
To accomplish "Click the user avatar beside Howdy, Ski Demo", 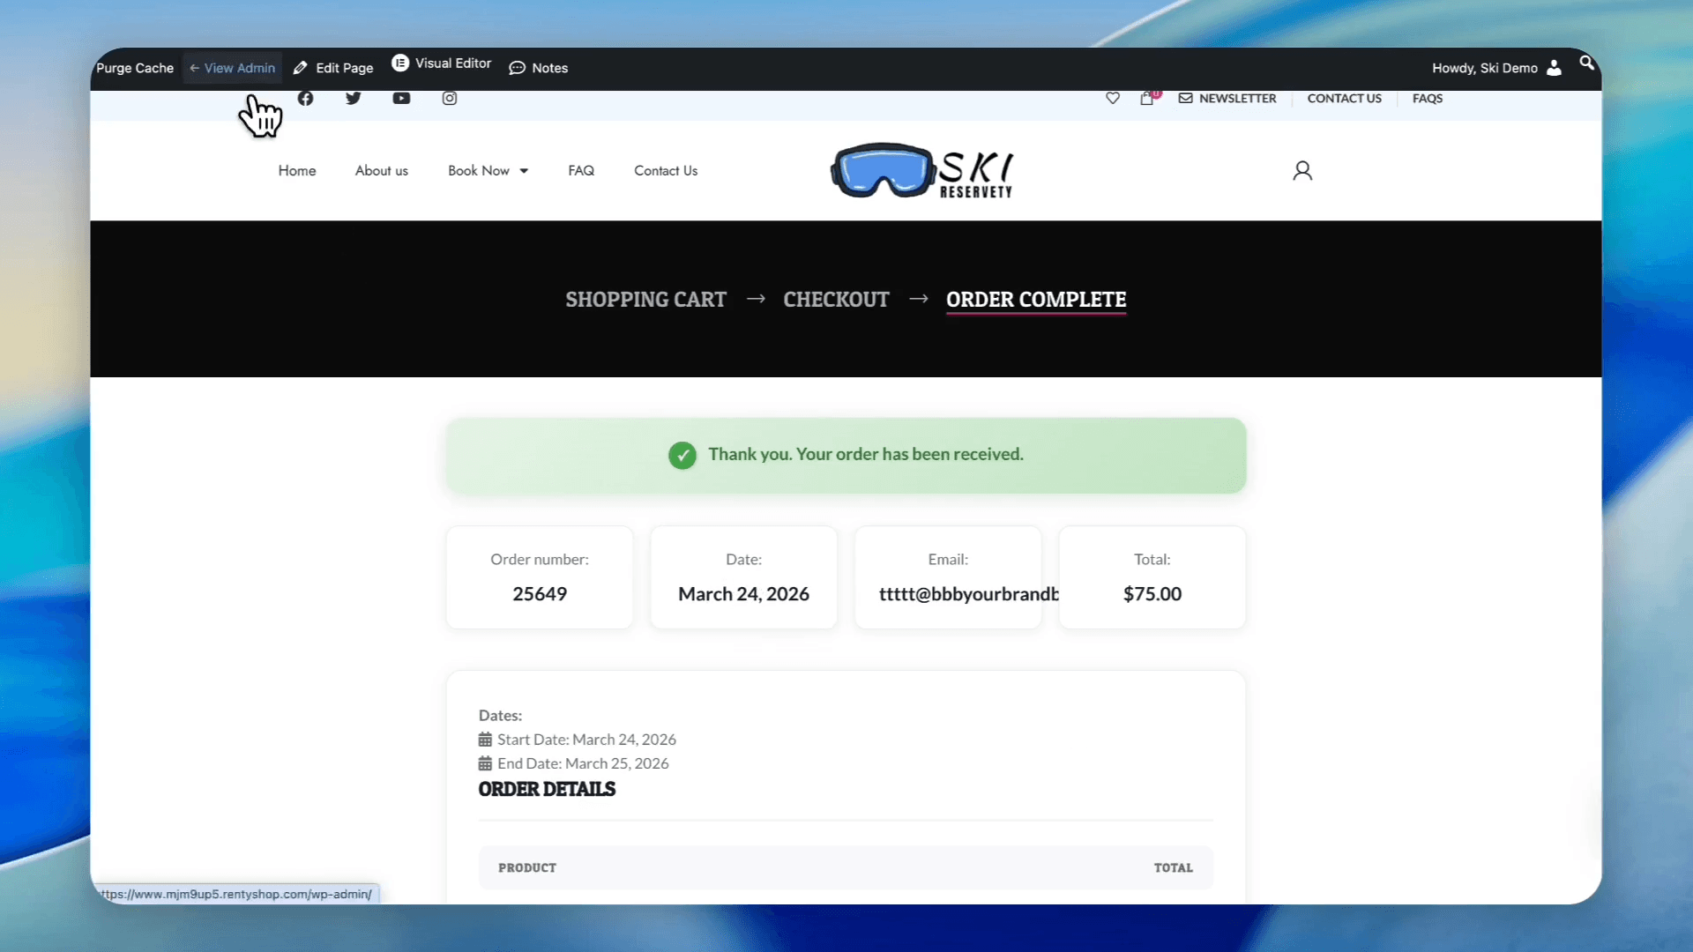I will pyautogui.click(x=1554, y=68).
